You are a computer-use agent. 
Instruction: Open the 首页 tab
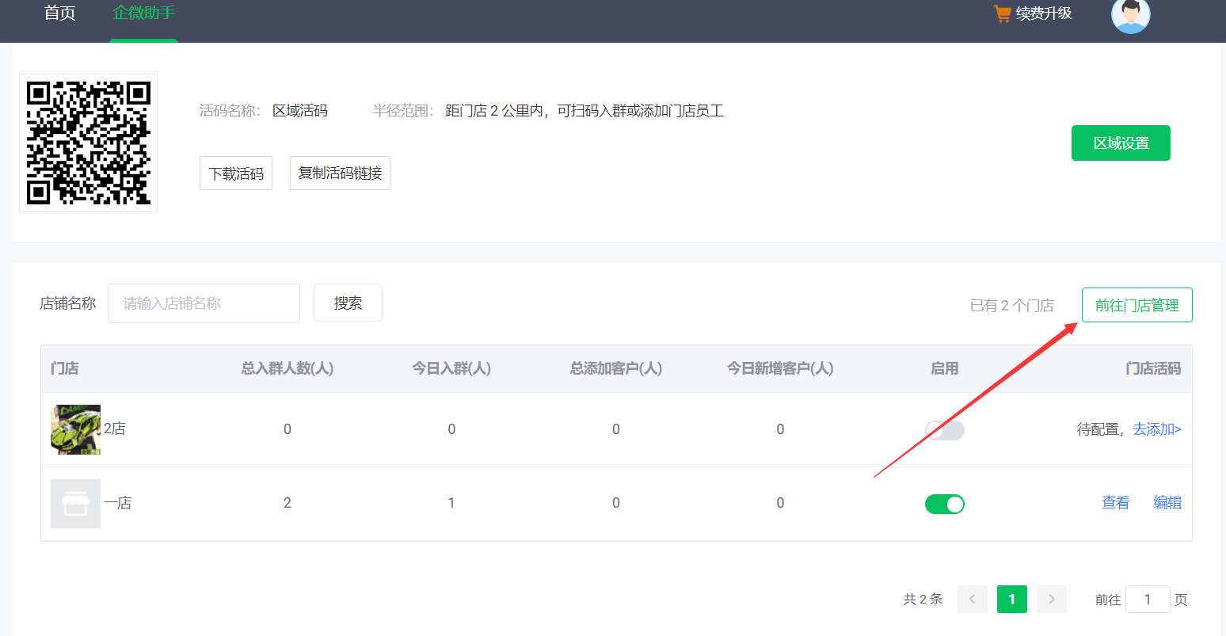[x=59, y=13]
